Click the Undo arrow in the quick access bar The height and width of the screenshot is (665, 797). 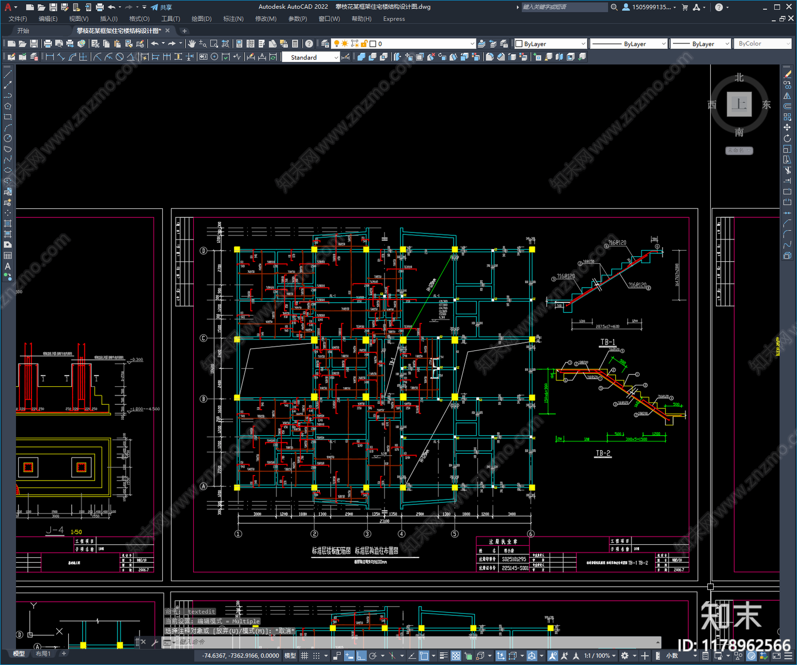pos(112,7)
